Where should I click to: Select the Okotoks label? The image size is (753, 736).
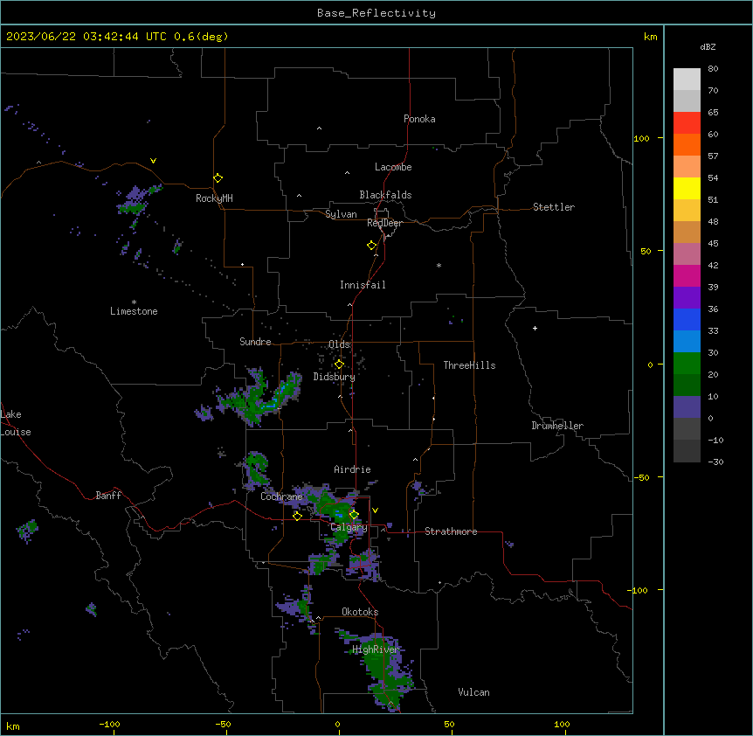click(360, 612)
